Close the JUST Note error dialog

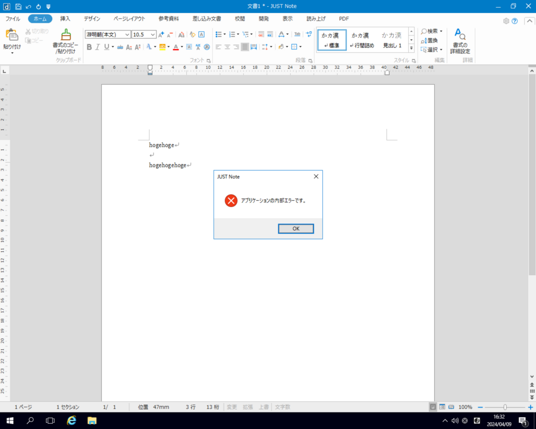[x=316, y=177]
